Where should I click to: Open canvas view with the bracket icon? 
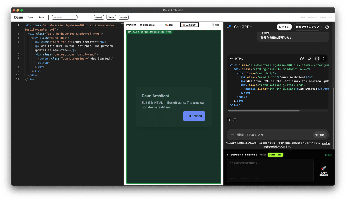(x=317, y=58)
